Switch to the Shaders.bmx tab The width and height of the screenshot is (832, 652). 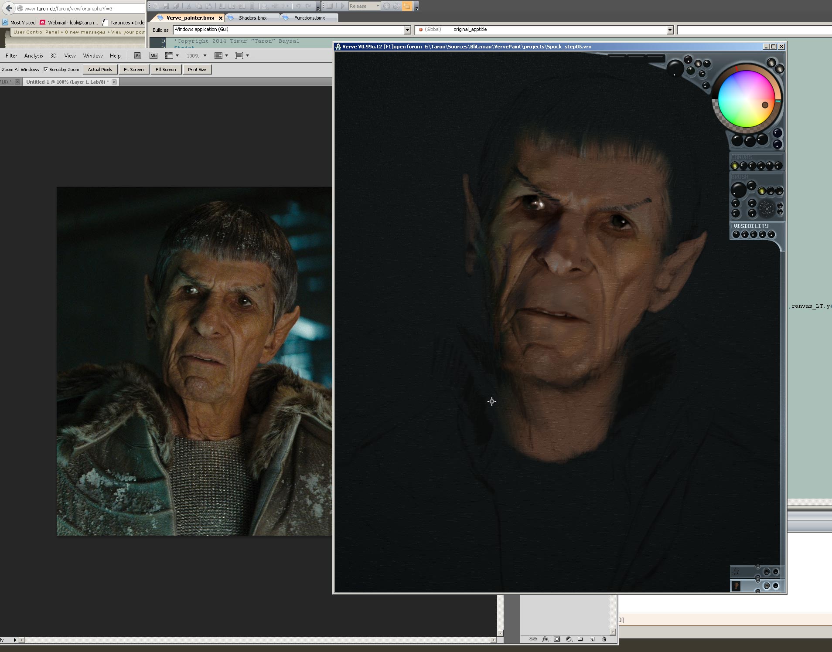point(252,18)
